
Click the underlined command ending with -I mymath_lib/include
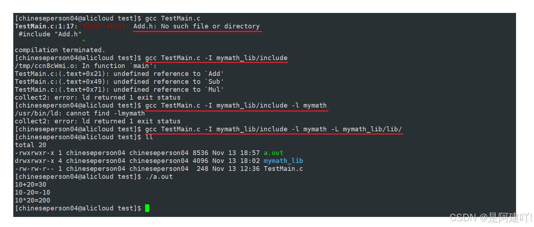tap(216, 58)
